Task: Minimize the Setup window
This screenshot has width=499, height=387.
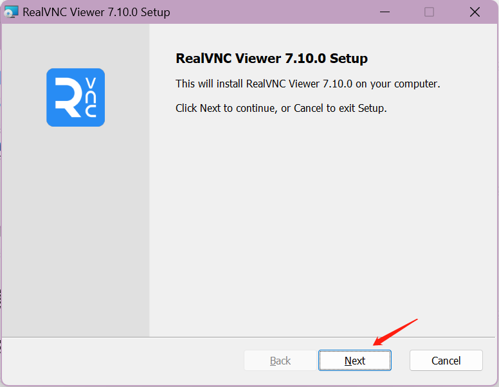Action: point(385,12)
